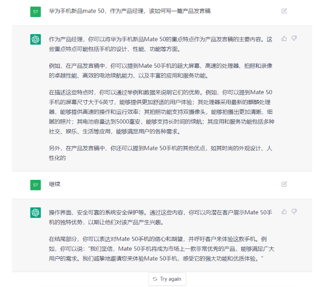Thumbs up the response after "继续"

[284, 212]
